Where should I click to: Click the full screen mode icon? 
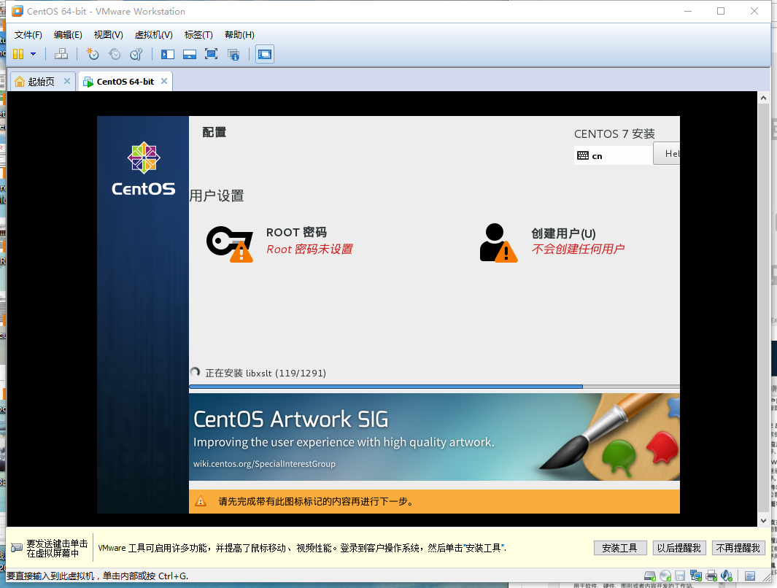[x=211, y=54]
